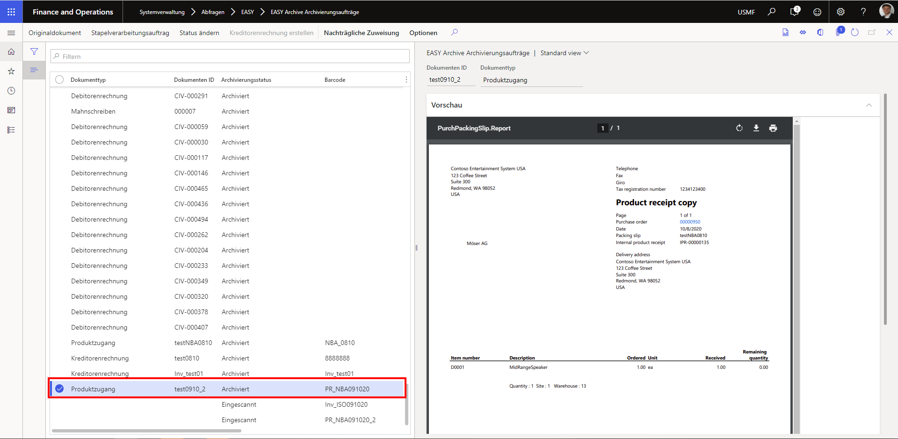Open Workspaces icon in sidebar

click(11, 110)
